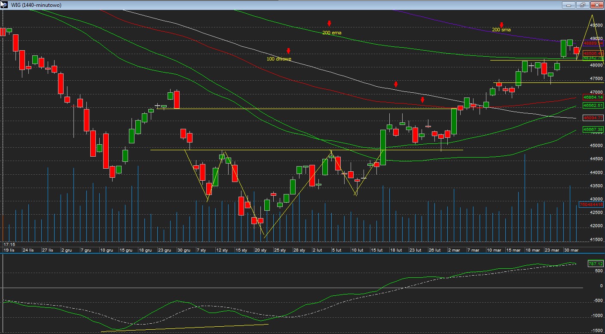
Task: Select the "200 ema" text annotation
Action: tap(331, 33)
